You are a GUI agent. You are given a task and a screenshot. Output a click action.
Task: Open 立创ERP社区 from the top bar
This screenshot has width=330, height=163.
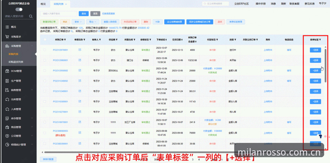coord(242,4)
